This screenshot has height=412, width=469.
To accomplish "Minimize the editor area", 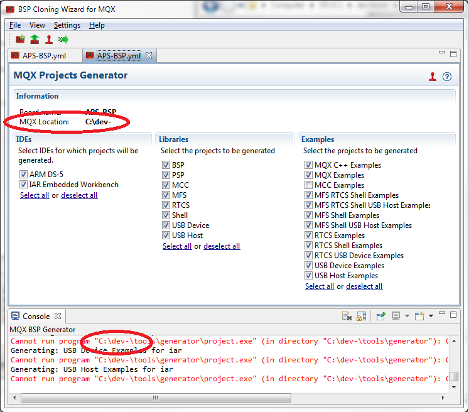I will click(x=442, y=52).
